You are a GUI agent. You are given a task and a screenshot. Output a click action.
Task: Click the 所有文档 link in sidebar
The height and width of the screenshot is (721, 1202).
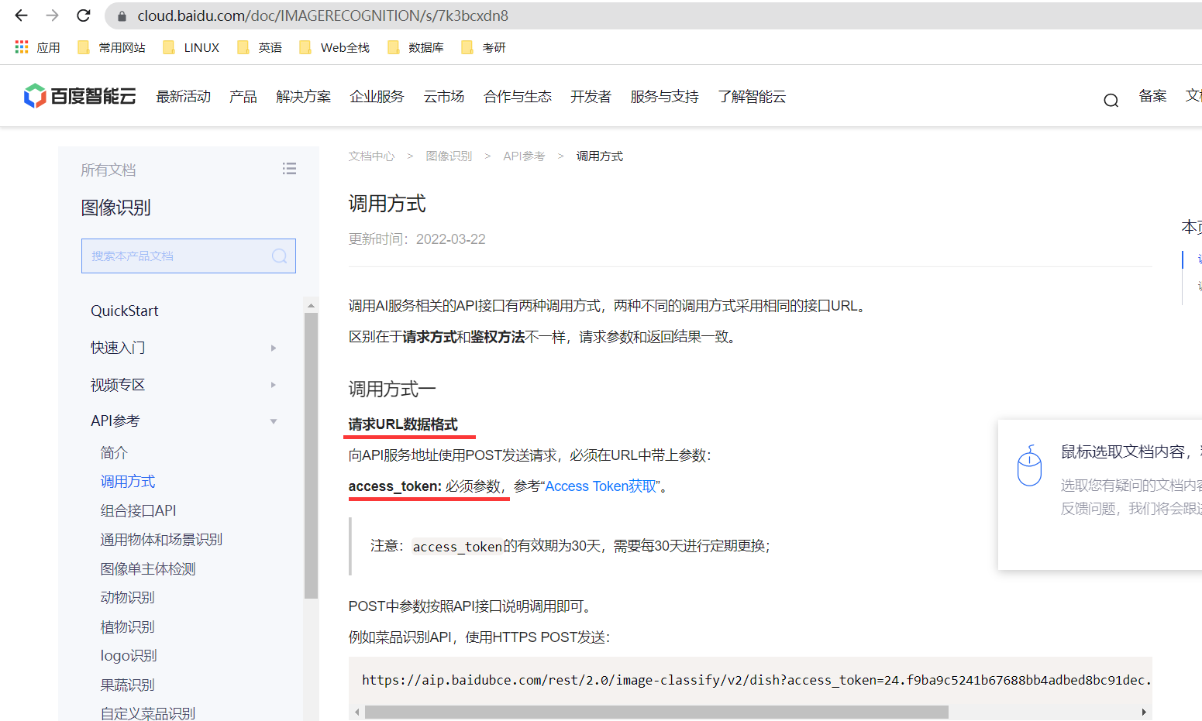coord(108,170)
